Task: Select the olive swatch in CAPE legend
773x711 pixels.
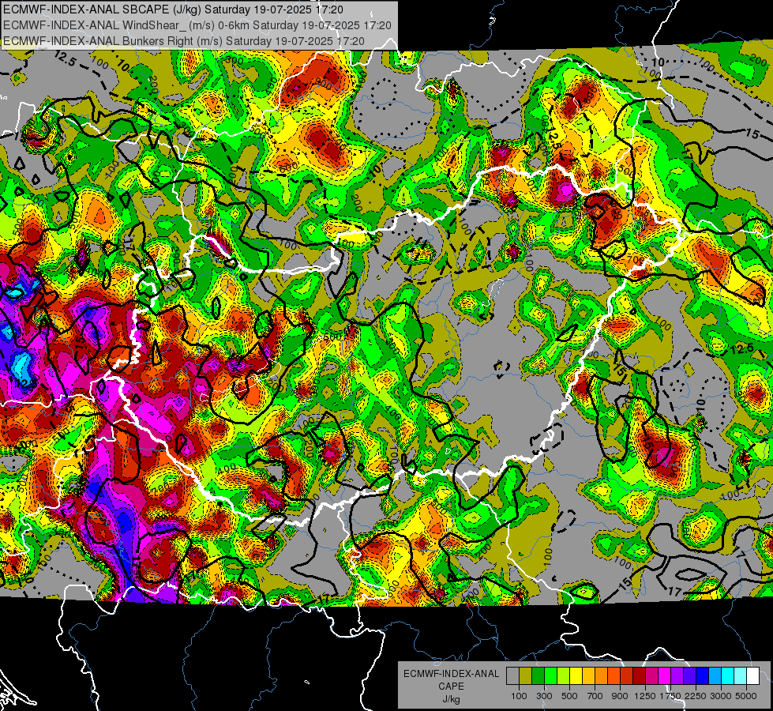Action: (526, 676)
